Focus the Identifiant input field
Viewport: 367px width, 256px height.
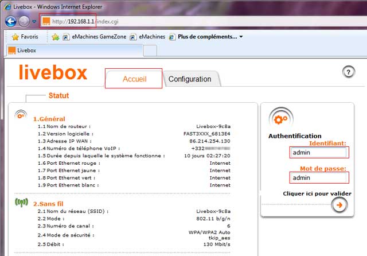[x=319, y=153]
